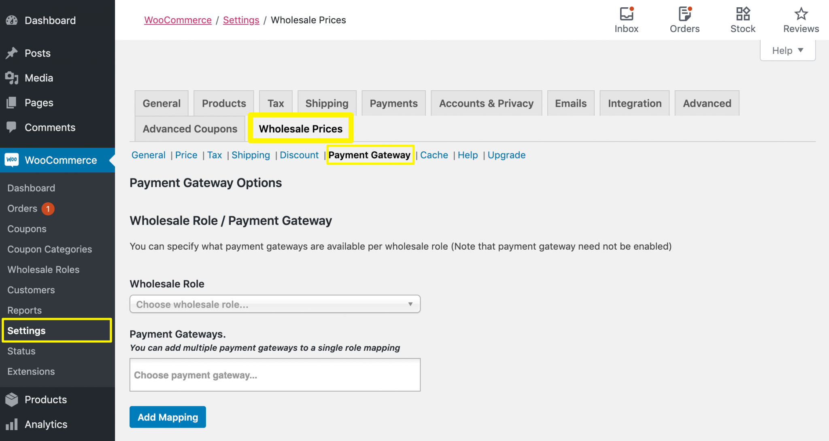Click the Dashboard gauge icon in sidebar

coord(12,20)
